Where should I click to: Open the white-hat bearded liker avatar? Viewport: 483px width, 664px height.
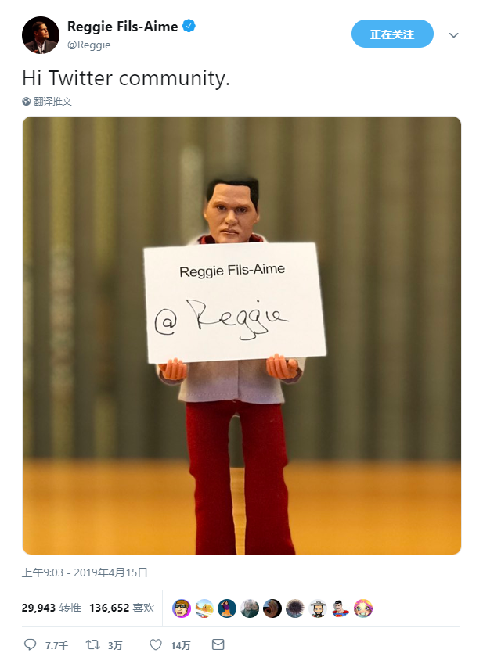pyautogui.click(x=318, y=608)
